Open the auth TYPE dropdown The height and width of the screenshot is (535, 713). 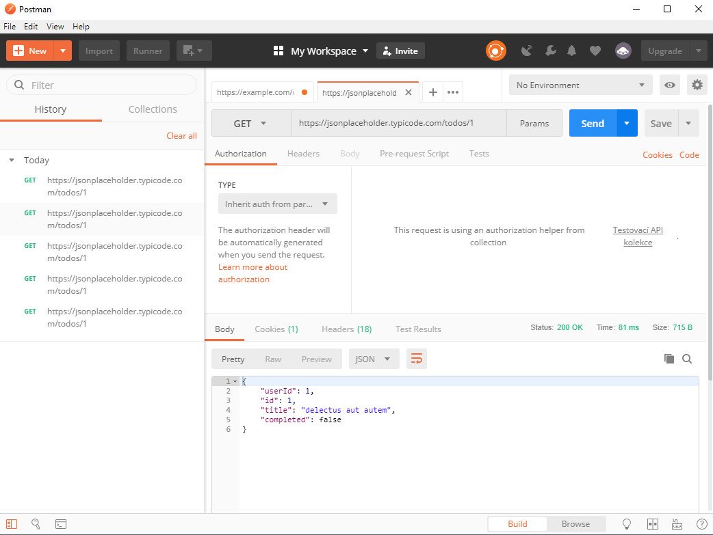pyautogui.click(x=277, y=204)
